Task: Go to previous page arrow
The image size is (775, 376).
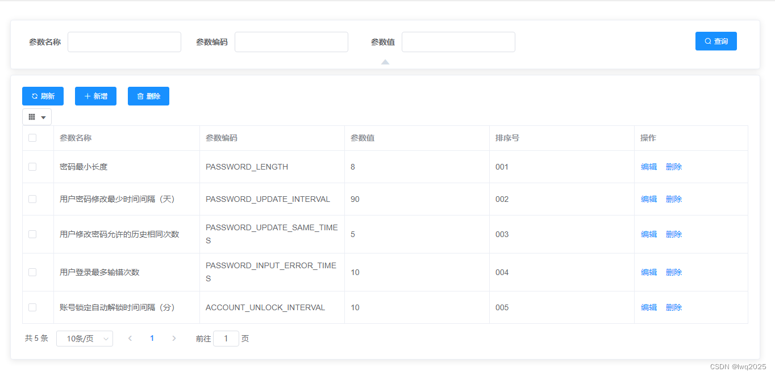Action: click(x=130, y=339)
